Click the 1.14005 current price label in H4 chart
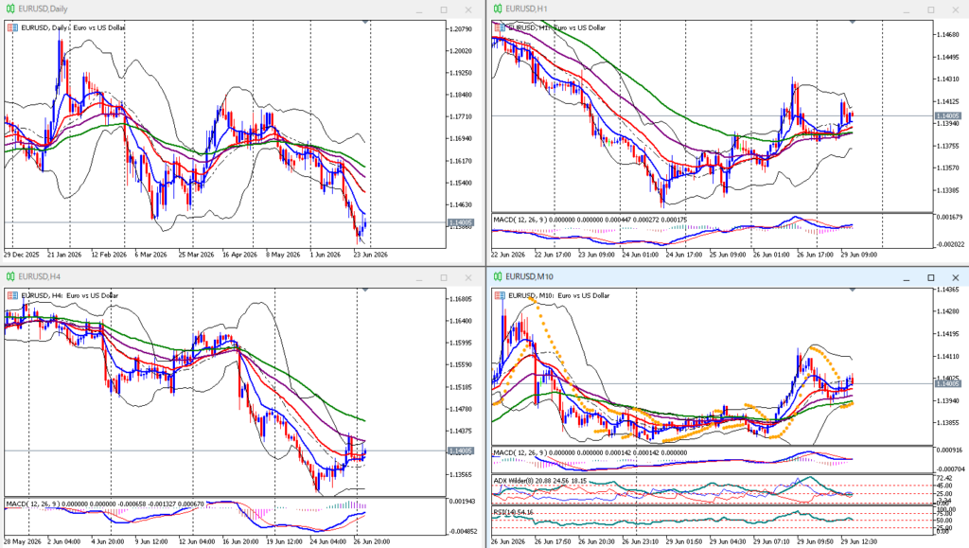969x548 pixels. tap(461, 451)
